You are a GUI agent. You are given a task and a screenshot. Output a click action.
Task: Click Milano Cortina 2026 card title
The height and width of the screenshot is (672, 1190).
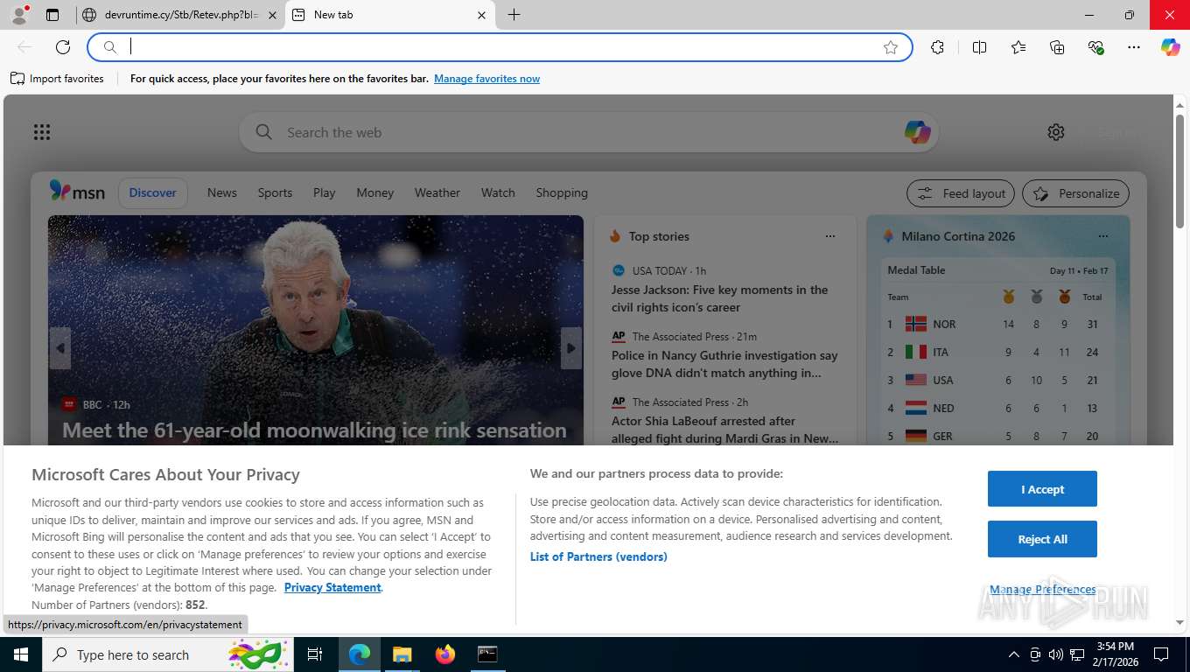click(x=958, y=236)
